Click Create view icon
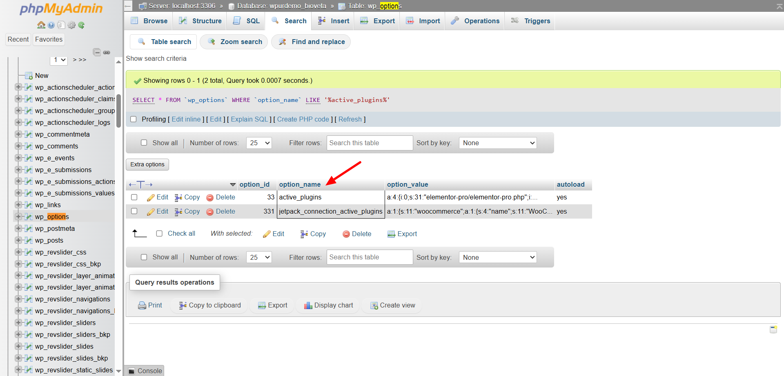Image resolution: width=784 pixels, height=376 pixels. tap(374, 305)
